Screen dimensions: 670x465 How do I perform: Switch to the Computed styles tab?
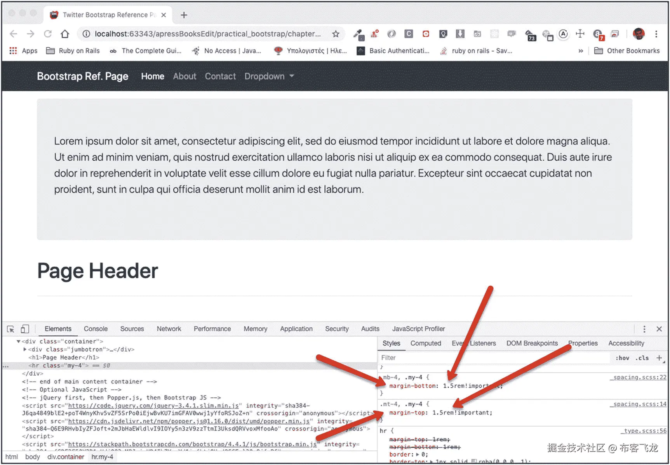(x=426, y=344)
